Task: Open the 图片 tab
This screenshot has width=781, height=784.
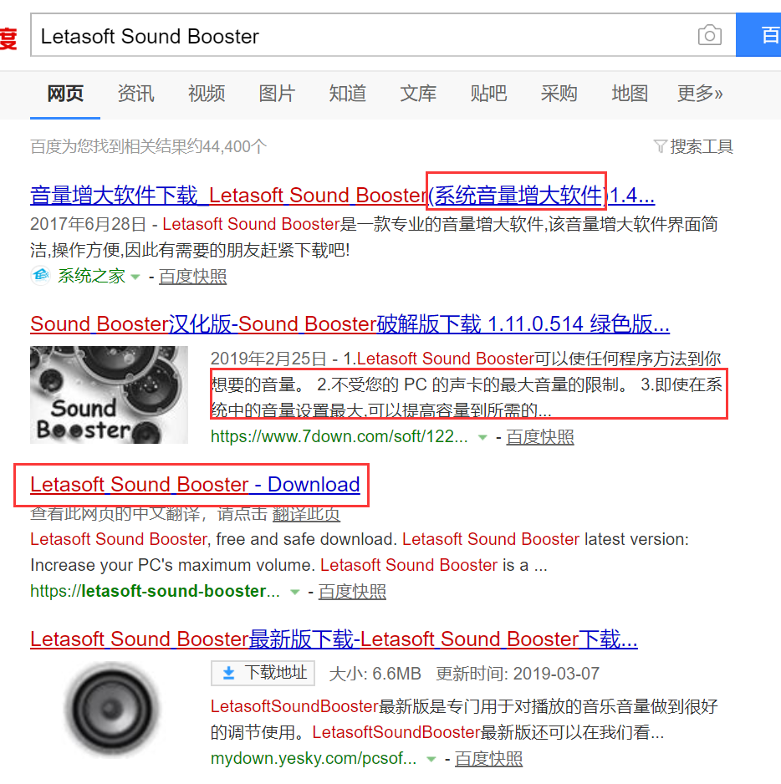Action: (x=277, y=94)
